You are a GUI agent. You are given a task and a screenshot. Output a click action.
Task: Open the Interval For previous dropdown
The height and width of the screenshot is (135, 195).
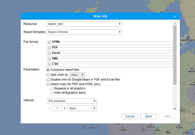point(72,101)
